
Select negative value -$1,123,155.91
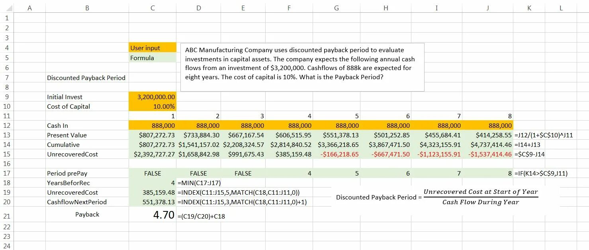click(437, 154)
